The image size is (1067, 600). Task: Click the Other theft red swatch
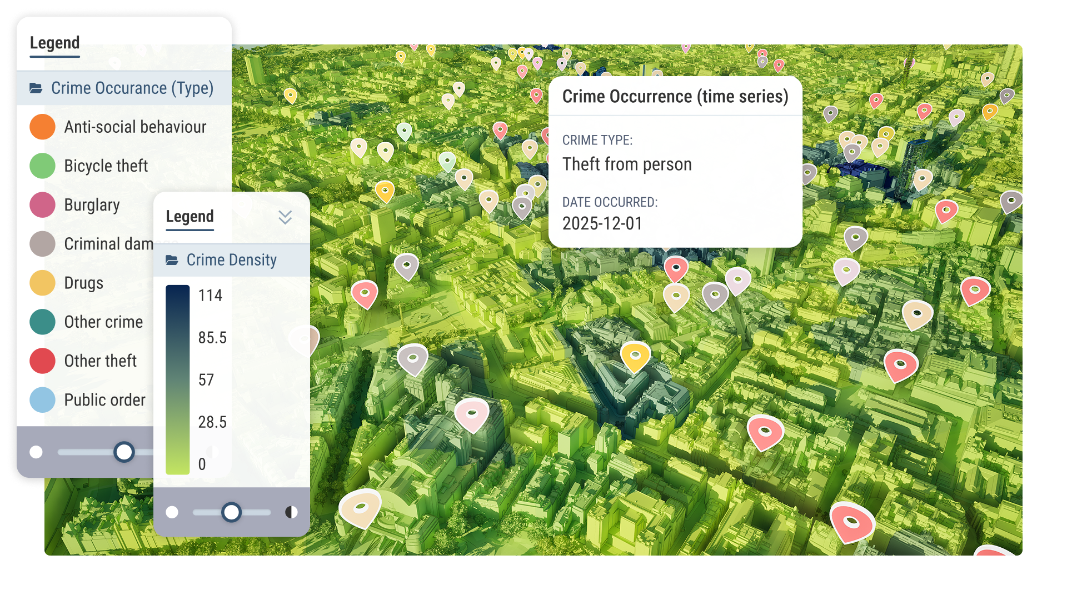pos(42,361)
